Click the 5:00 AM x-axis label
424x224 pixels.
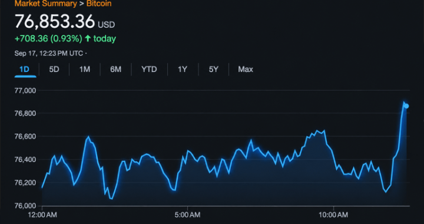(x=188, y=215)
